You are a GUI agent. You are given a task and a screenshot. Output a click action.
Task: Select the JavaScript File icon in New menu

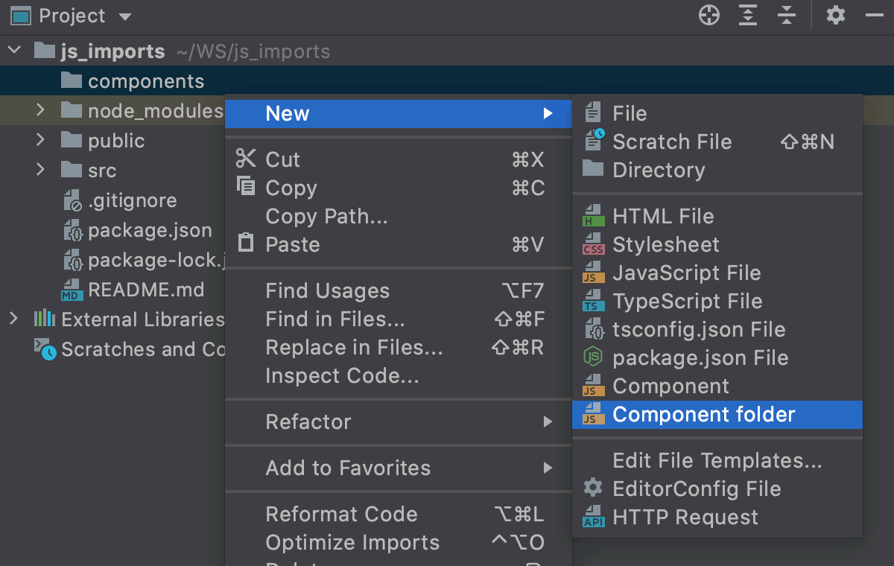pyautogui.click(x=594, y=273)
